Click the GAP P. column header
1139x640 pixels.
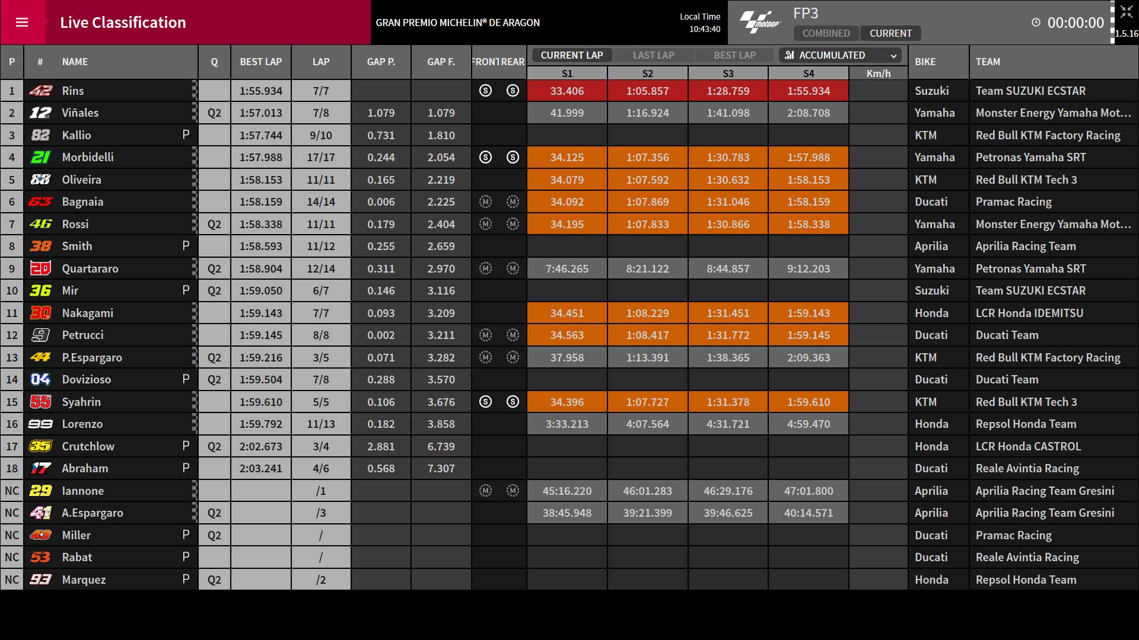point(381,62)
